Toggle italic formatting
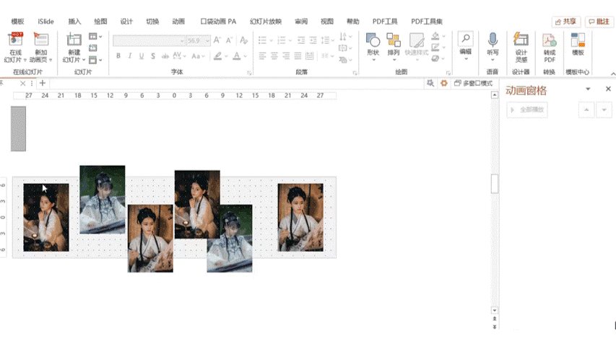 click(x=130, y=56)
